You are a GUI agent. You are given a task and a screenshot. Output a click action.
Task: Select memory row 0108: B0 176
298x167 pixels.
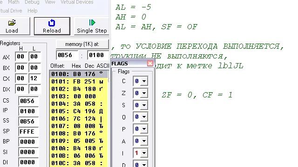79,134
